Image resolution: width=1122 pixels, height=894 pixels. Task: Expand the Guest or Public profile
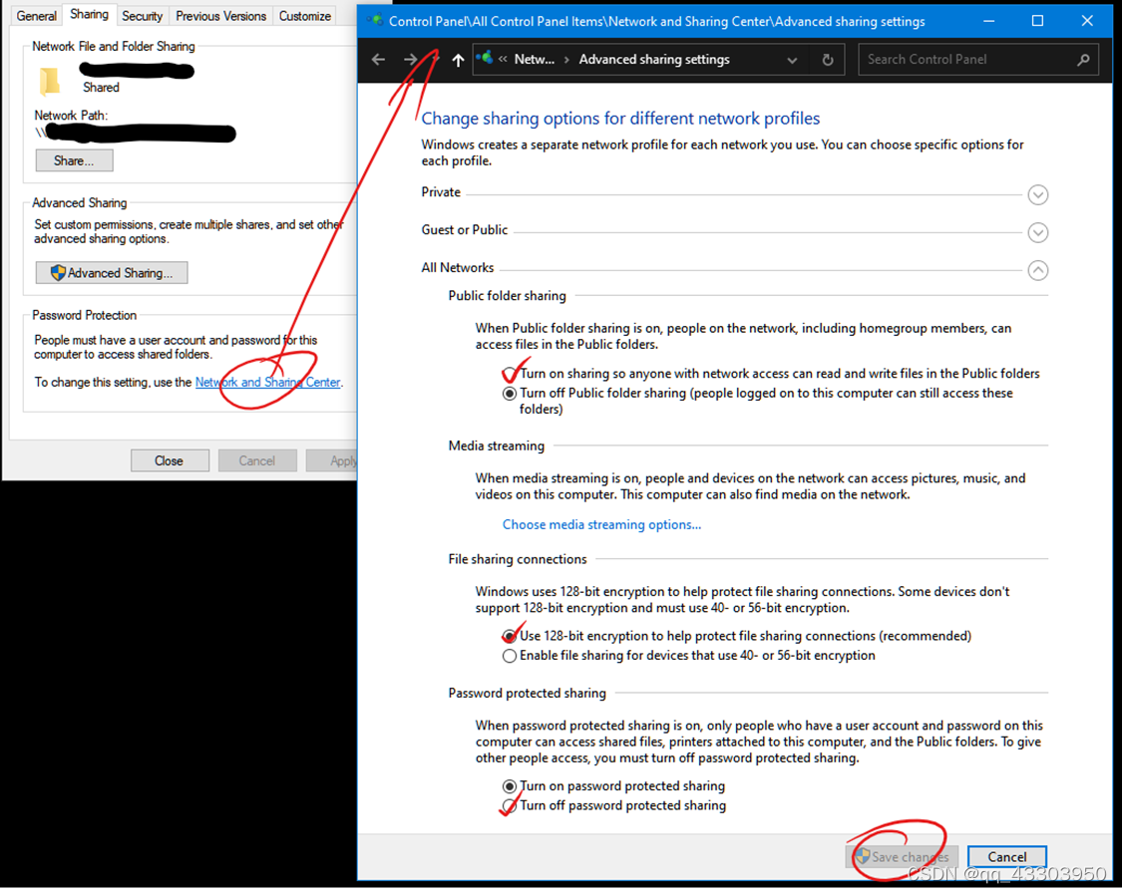click(x=1037, y=232)
